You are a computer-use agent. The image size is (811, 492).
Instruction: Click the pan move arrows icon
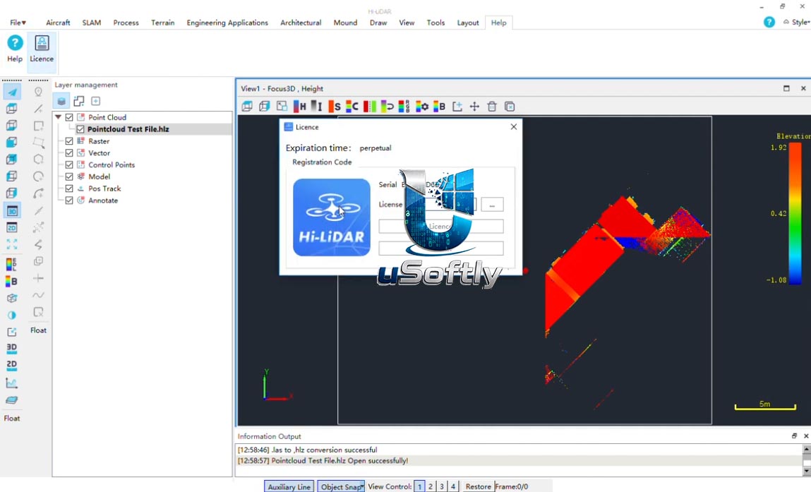474,107
